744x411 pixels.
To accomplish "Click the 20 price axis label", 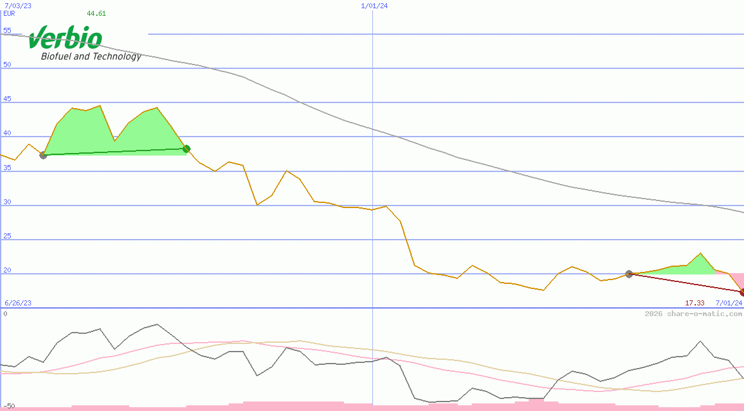I will 7,270.
